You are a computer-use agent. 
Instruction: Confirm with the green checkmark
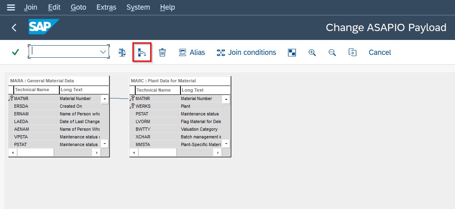click(x=15, y=52)
